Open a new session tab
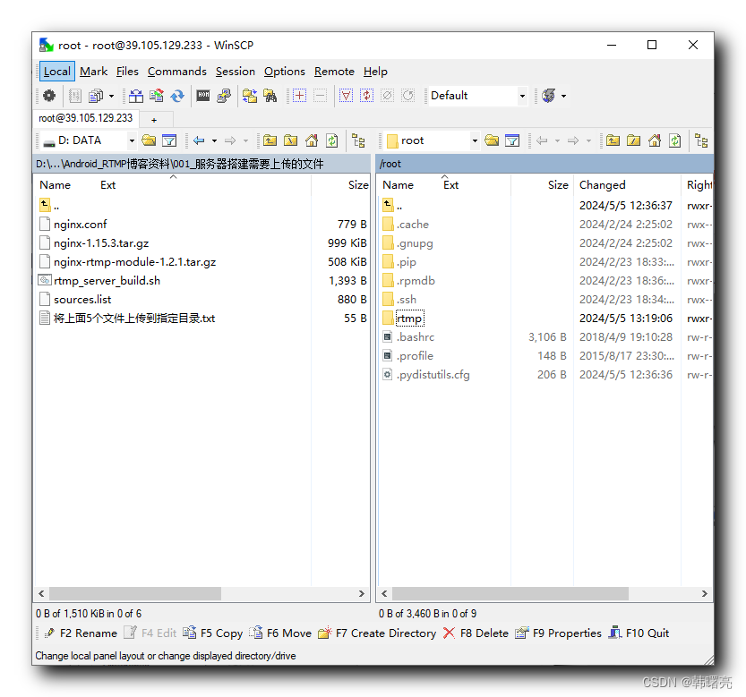 pos(154,119)
